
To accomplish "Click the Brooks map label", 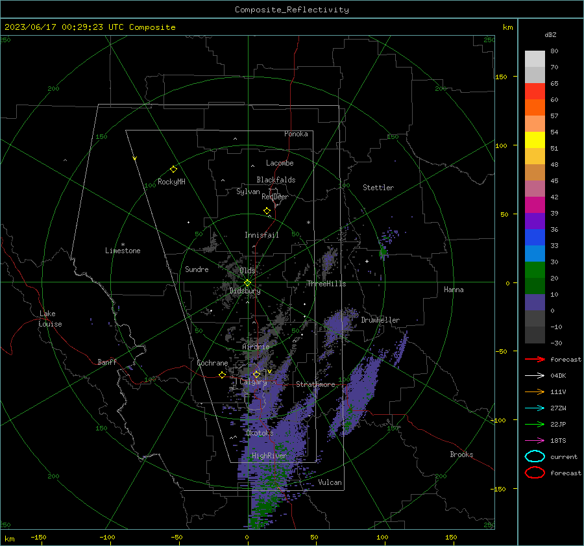I will point(461,454).
